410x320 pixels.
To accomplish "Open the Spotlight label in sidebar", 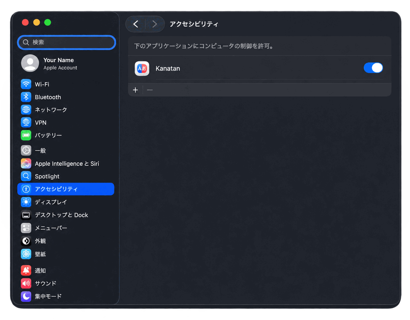I will coord(47,176).
